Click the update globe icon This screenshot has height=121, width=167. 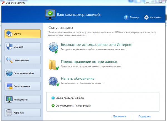pos(54,81)
